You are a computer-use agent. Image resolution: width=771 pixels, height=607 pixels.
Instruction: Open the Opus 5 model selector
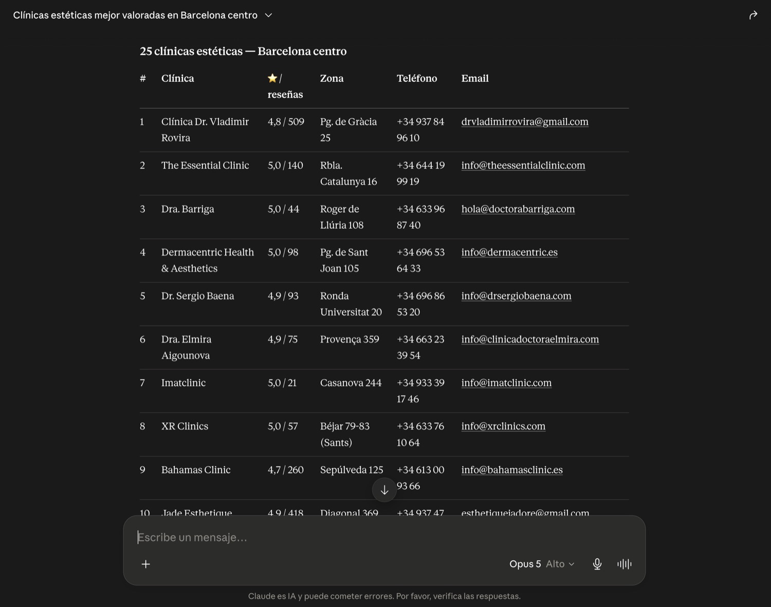(x=525, y=564)
